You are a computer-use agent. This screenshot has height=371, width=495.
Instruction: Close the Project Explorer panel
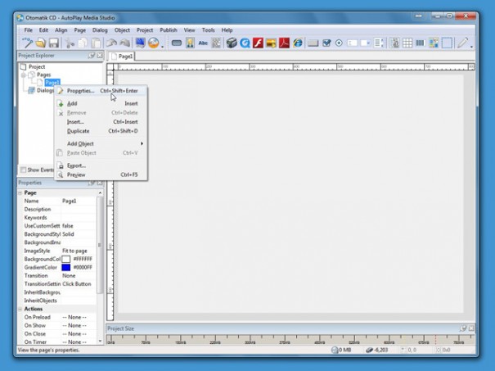pyautogui.click(x=100, y=56)
